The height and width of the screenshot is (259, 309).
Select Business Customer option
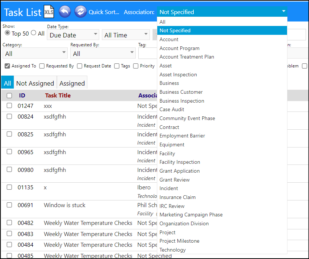[x=222, y=92]
